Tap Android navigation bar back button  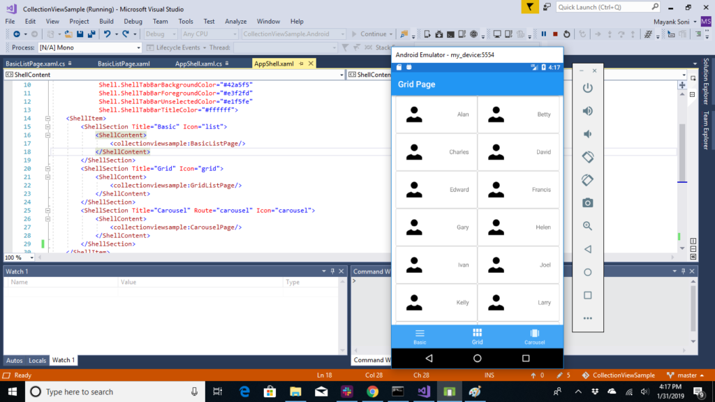point(429,358)
